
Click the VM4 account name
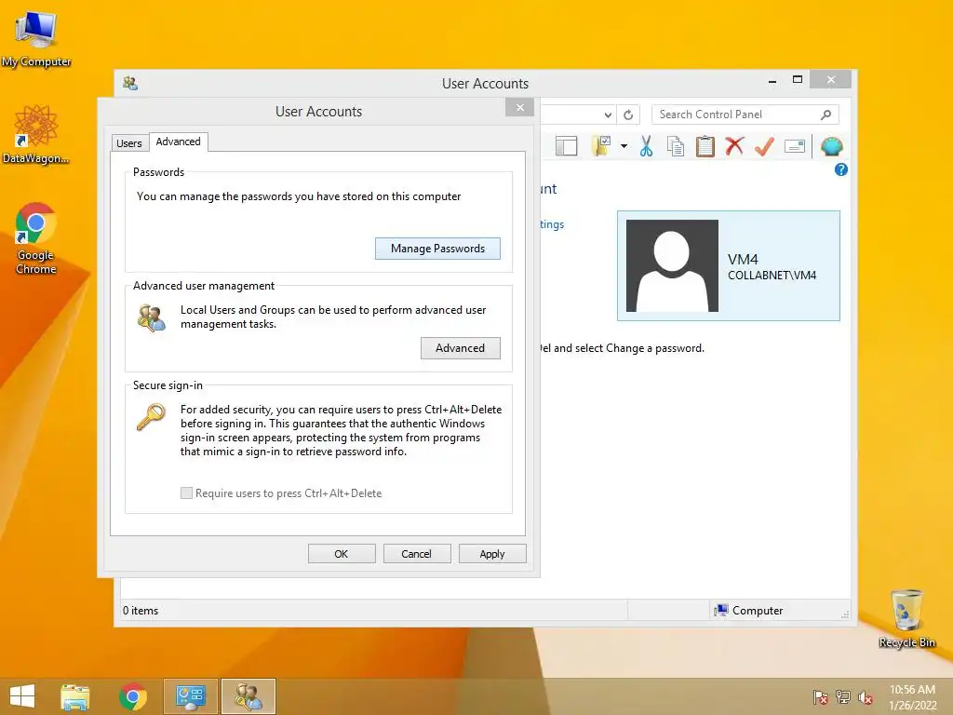tap(743, 259)
